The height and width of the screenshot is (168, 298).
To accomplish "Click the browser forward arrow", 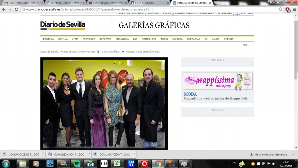I will click(x=10, y=9).
